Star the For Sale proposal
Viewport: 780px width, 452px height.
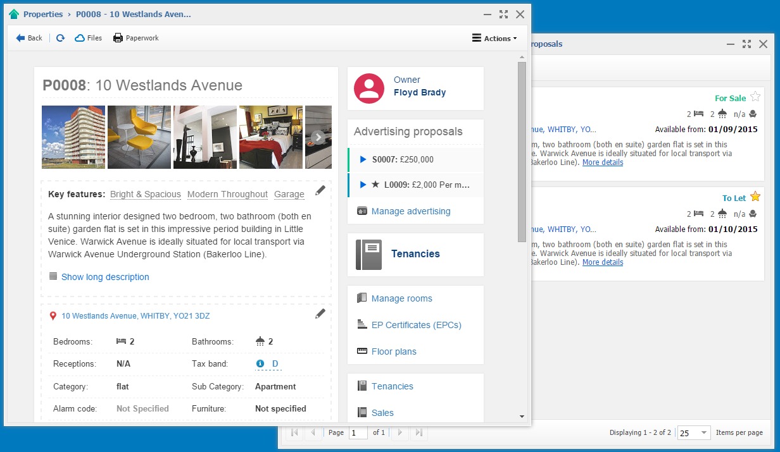(755, 97)
